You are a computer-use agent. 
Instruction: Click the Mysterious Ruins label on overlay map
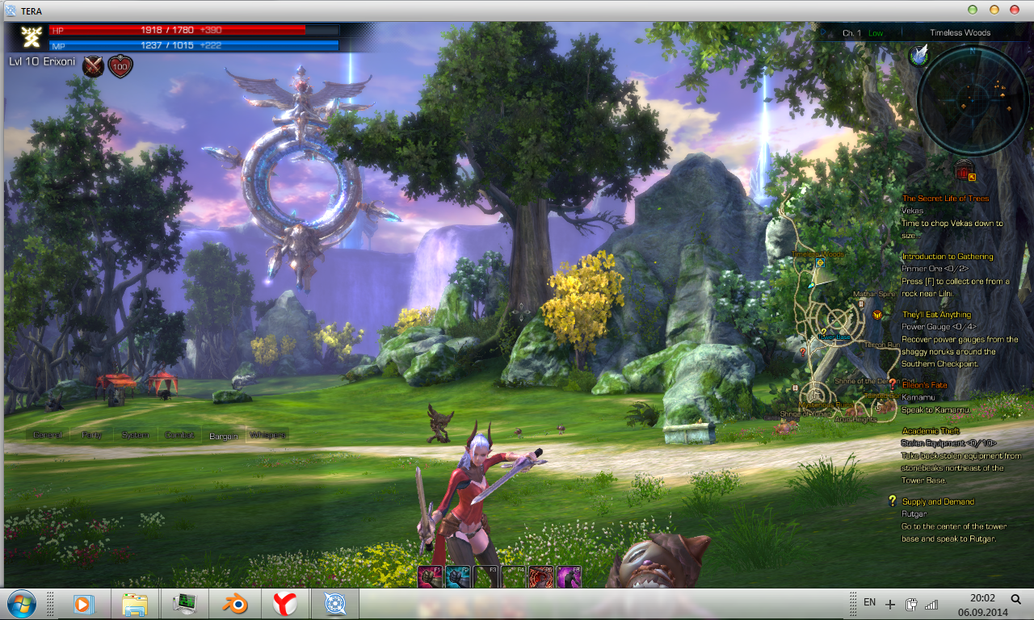(x=825, y=404)
